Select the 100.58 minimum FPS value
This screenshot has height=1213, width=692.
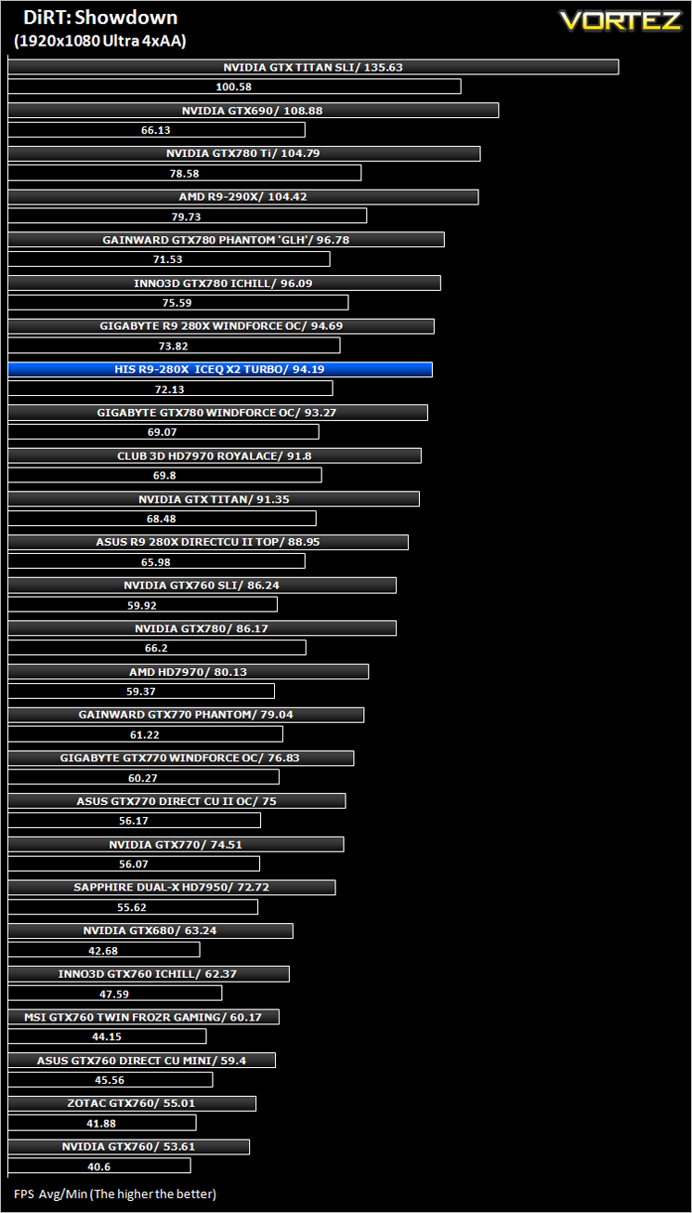[x=234, y=86]
